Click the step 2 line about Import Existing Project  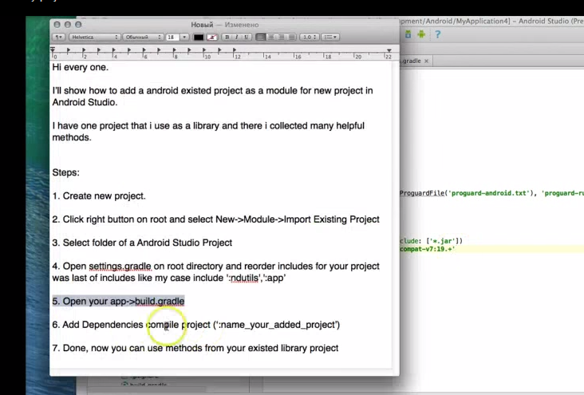215,219
